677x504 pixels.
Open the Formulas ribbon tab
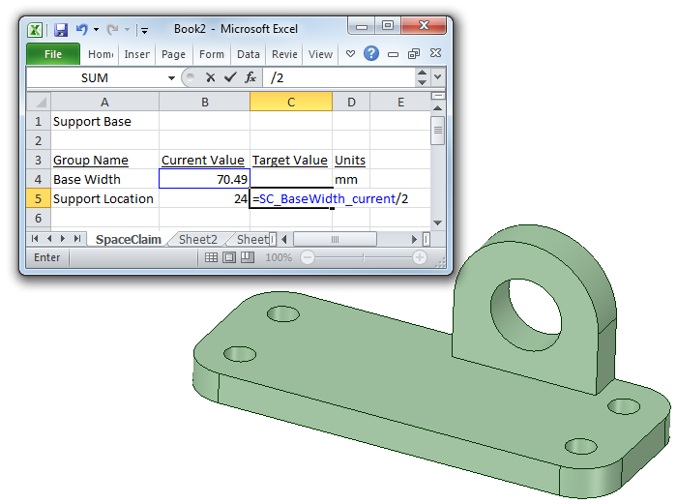[x=212, y=54]
